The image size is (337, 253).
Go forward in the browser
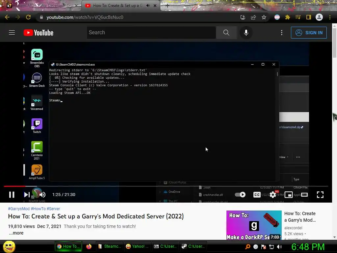(x=18, y=17)
